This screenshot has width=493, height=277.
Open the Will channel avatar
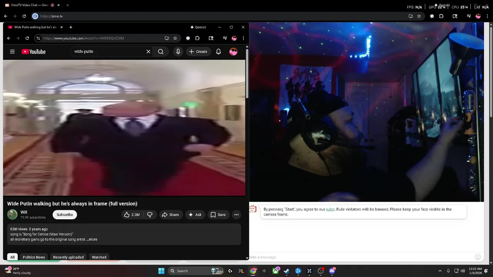12,214
